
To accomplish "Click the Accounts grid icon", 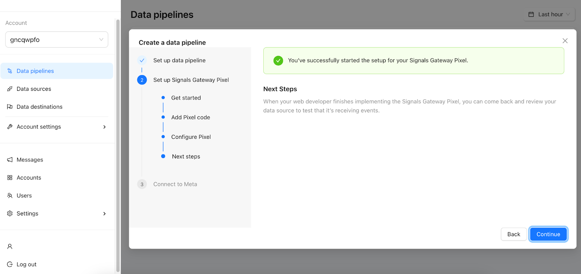I will pyautogui.click(x=10, y=178).
